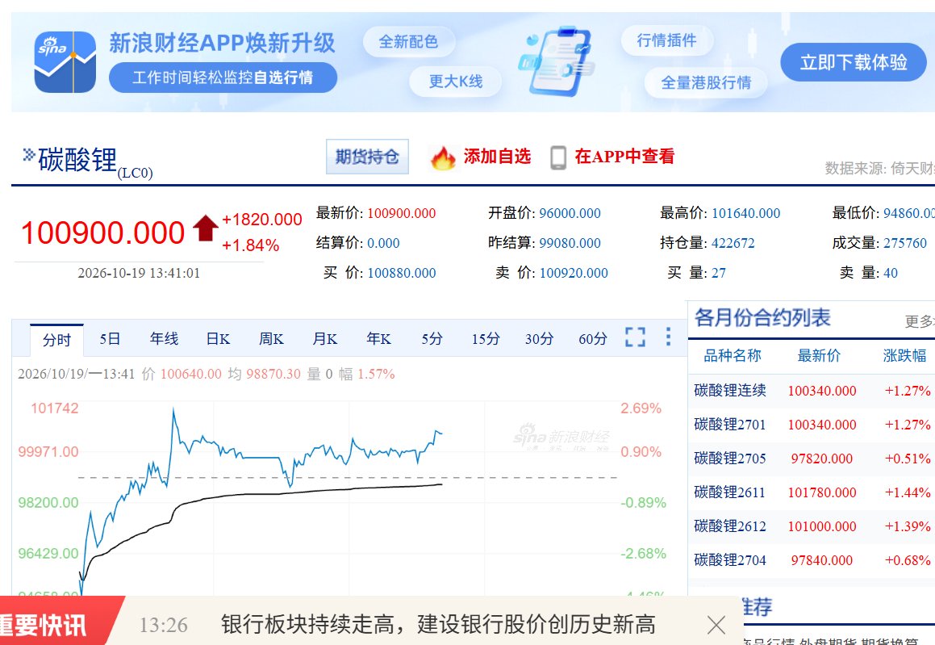Switch to the 5分 chart tab
Viewport: 935px width, 645px height.
coord(432,339)
